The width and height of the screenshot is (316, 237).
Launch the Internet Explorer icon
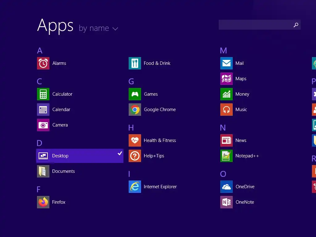(135, 187)
